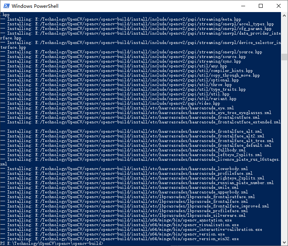The height and width of the screenshot is (246, 288).
Task: Click the line ending util/type_traits.hpp
Action: (123, 89)
